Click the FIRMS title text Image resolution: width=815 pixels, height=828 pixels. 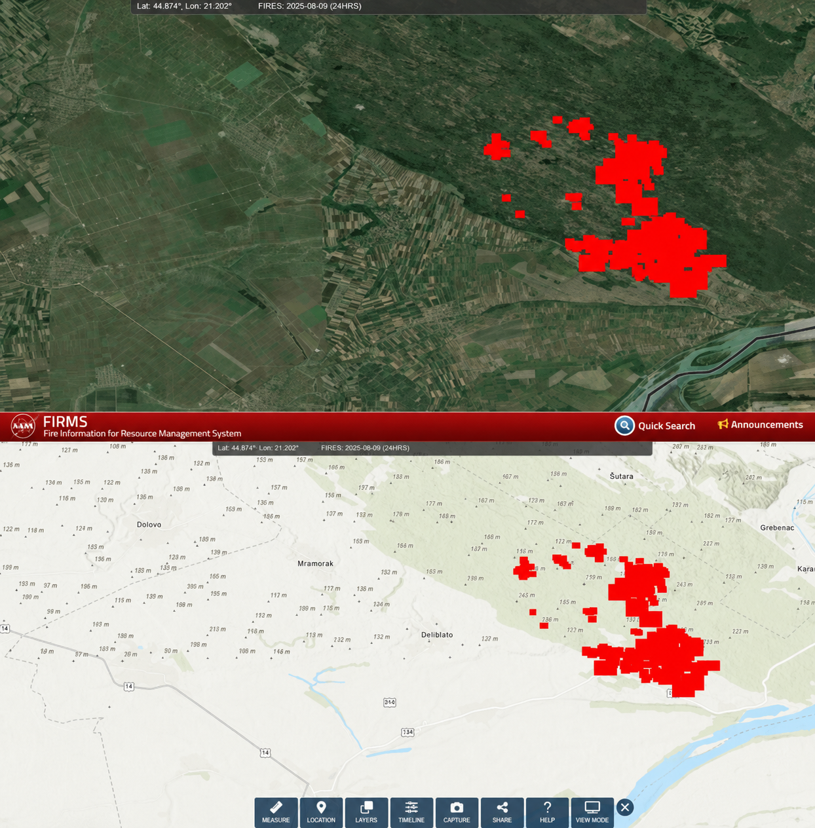pos(65,421)
